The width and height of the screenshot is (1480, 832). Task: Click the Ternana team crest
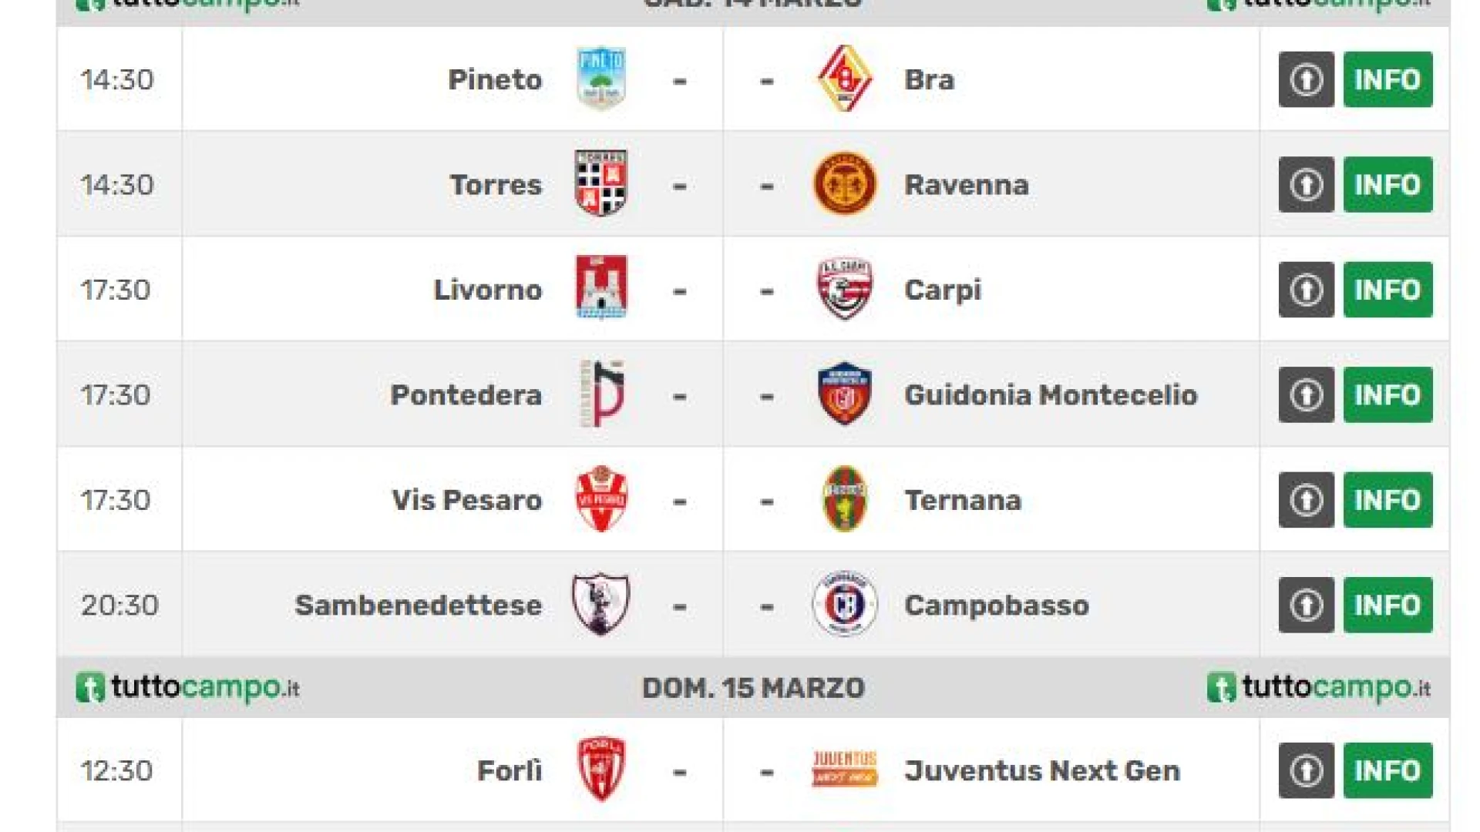(845, 499)
